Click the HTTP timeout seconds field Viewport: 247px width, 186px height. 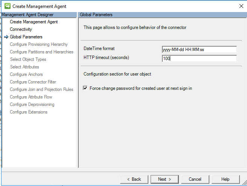coord(199,59)
